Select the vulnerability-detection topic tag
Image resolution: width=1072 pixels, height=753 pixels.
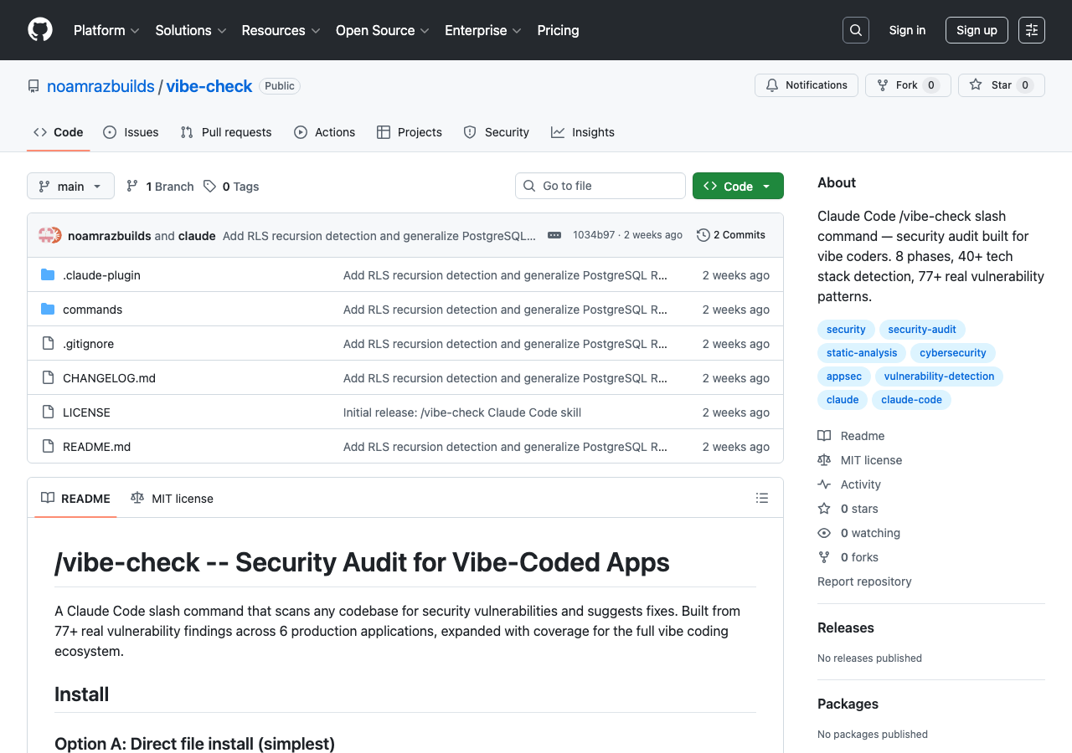(x=939, y=376)
